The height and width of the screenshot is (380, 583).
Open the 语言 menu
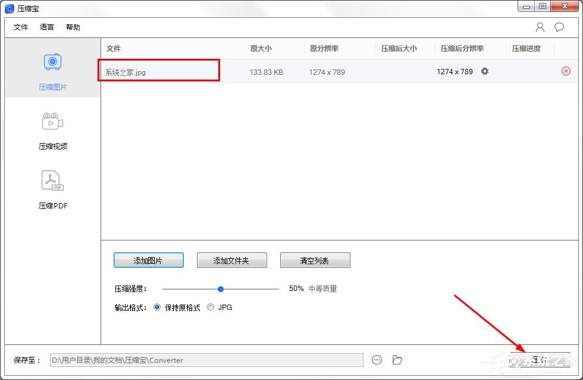[46, 27]
